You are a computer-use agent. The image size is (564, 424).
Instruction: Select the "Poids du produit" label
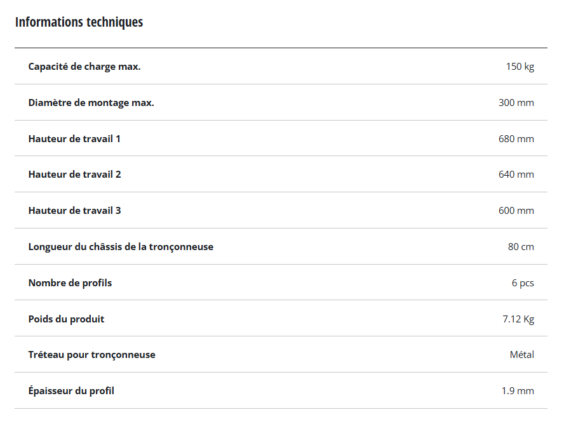tap(66, 319)
